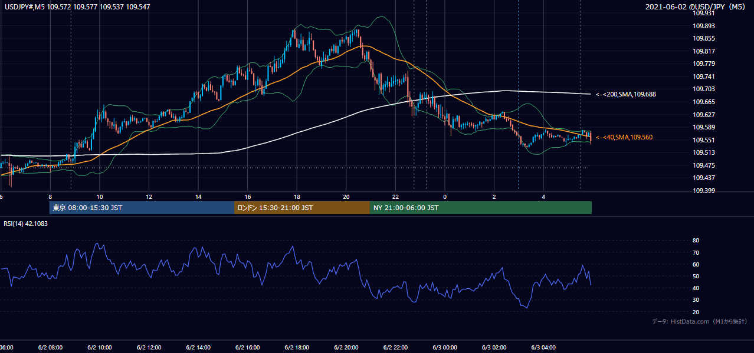Click price scale value 109.551
754x353 pixels.
(703, 140)
